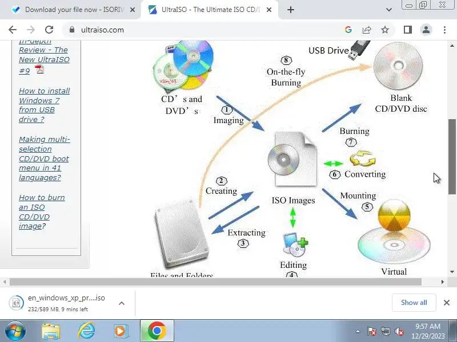The image size is (457, 342).
Task: Click the forward navigation arrow
Action: (x=31, y=30)
